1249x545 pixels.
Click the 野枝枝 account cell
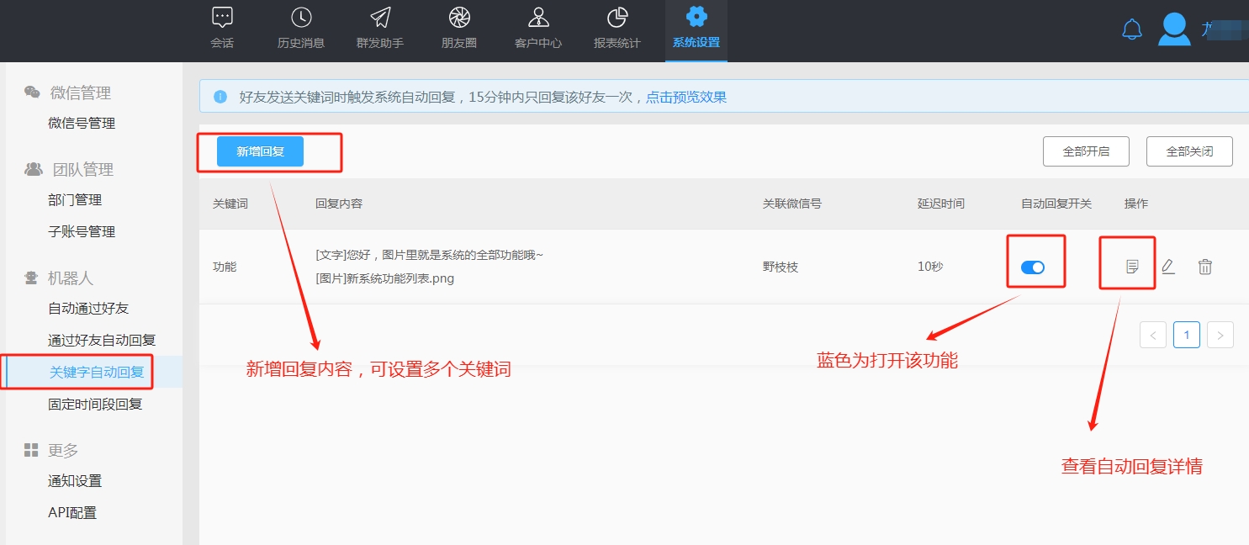tap(781, 267)
